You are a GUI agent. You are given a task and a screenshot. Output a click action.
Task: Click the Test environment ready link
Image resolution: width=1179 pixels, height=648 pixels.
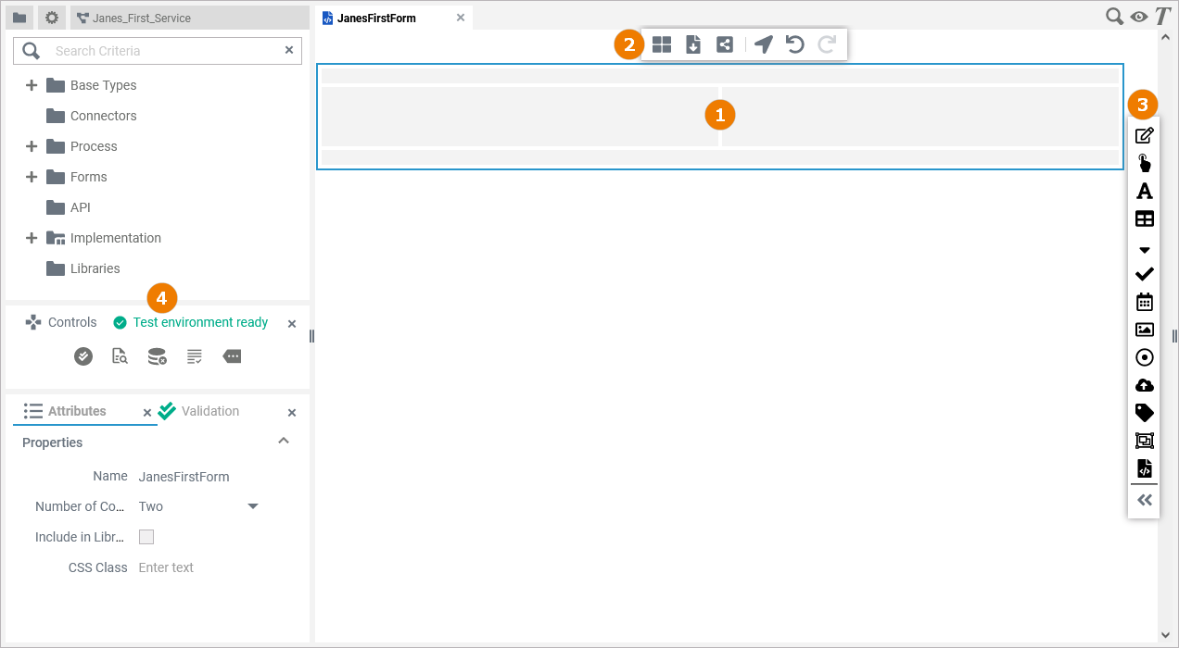tap(200, 322)
